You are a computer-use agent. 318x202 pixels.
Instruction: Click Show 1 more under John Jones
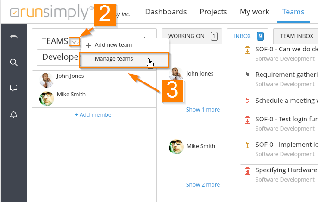(x=203, y=110)
